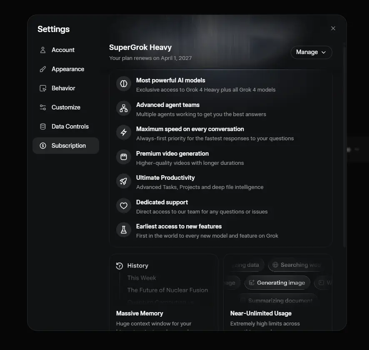Click the History clock icon
This screenshot has width=369, height=350.
120,266
